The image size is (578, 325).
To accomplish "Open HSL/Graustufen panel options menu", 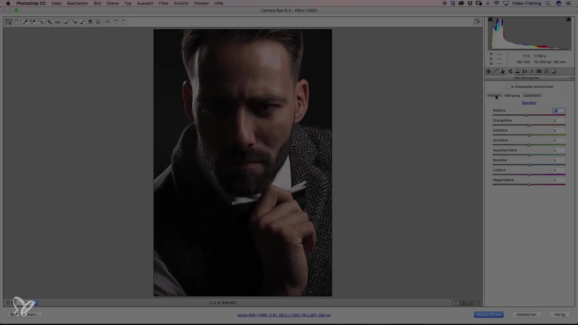I will (571, 78).
